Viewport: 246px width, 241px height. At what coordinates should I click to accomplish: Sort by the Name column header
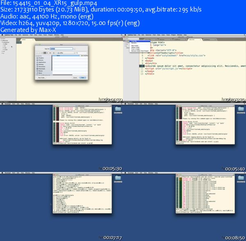pyautogui.click(x=66, y=55)
